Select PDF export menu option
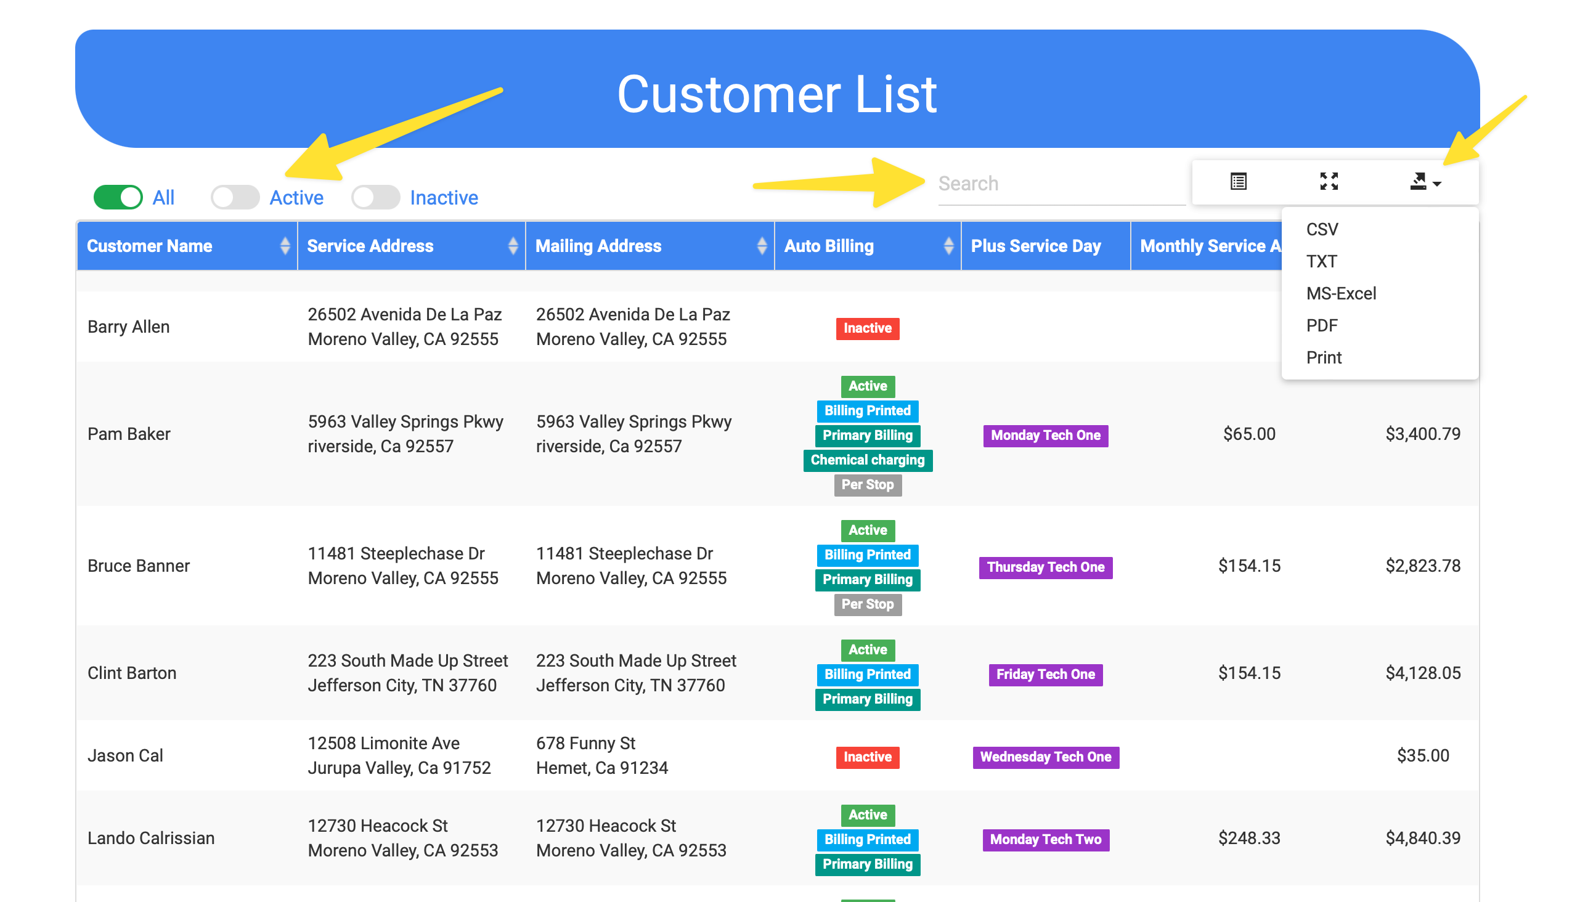The width and height of the screenshot is (1580, 902). [x=1321, y=326]
